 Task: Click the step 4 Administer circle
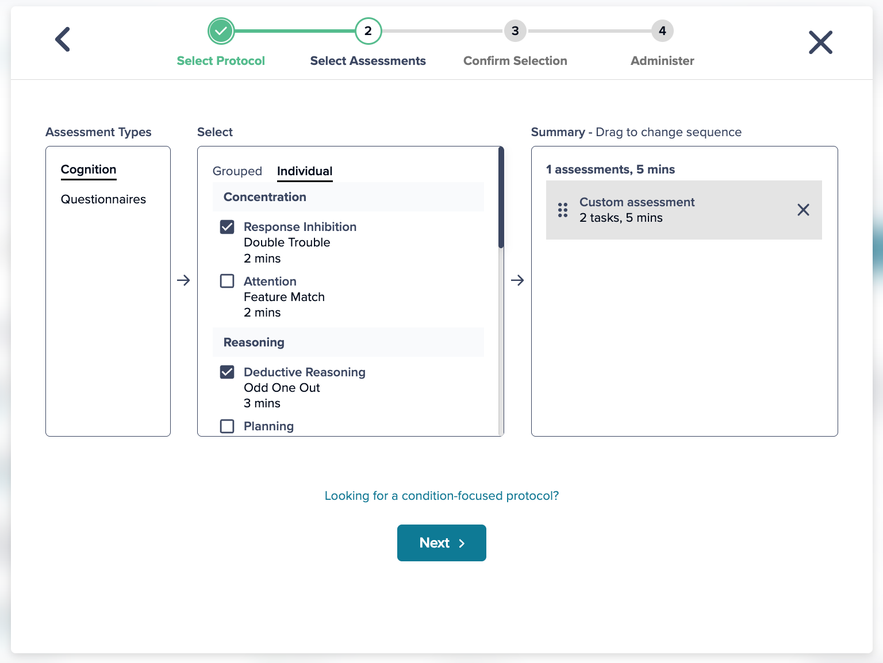(x=662, y=31)
